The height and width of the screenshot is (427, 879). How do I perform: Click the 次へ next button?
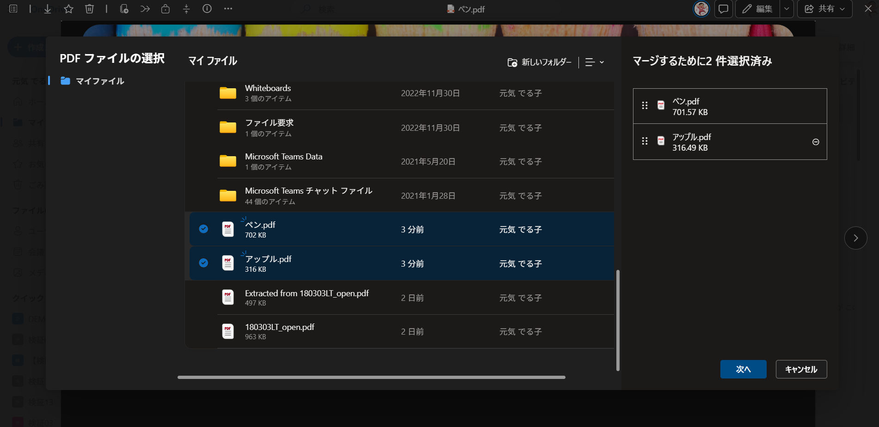click(x=743, y=369)
